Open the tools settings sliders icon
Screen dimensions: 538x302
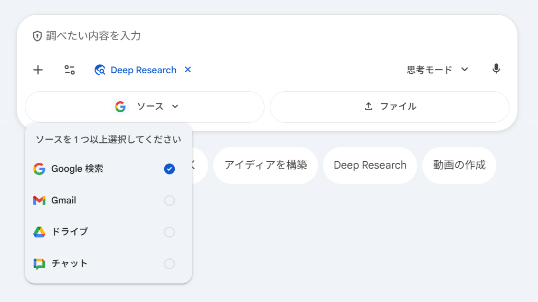pos(70,70)
